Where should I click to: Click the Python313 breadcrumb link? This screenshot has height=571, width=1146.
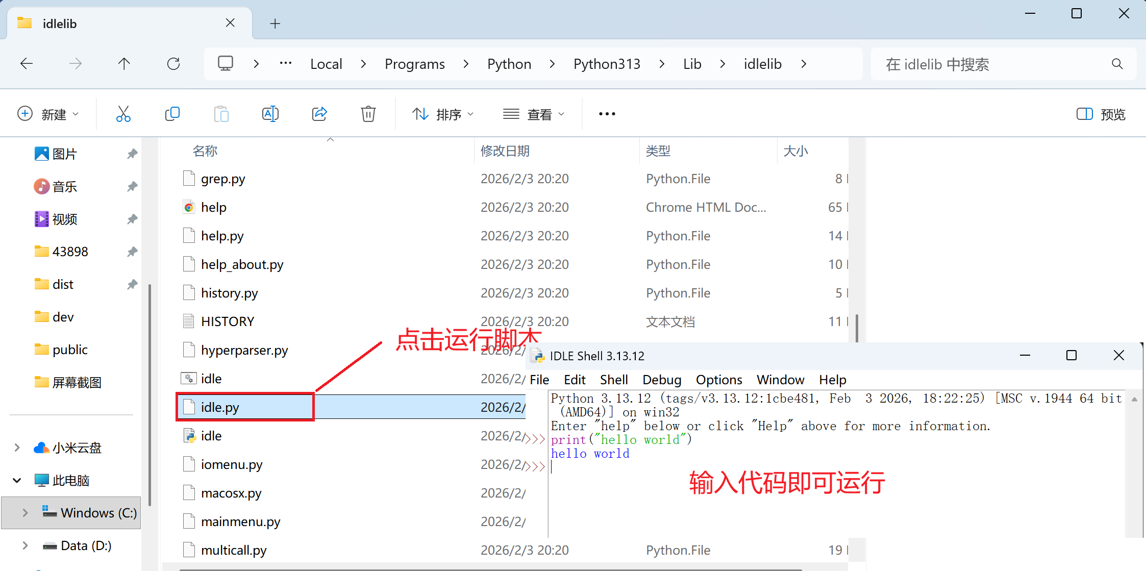point(607,63)
